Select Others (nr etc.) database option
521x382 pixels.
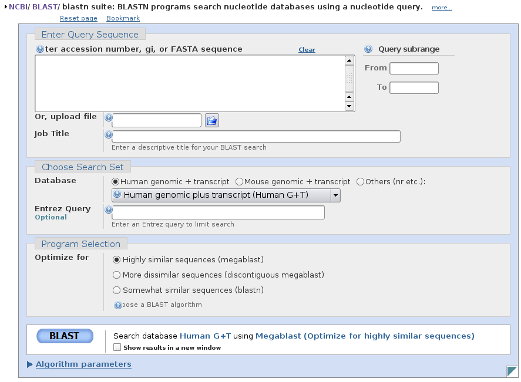[361, 182]
